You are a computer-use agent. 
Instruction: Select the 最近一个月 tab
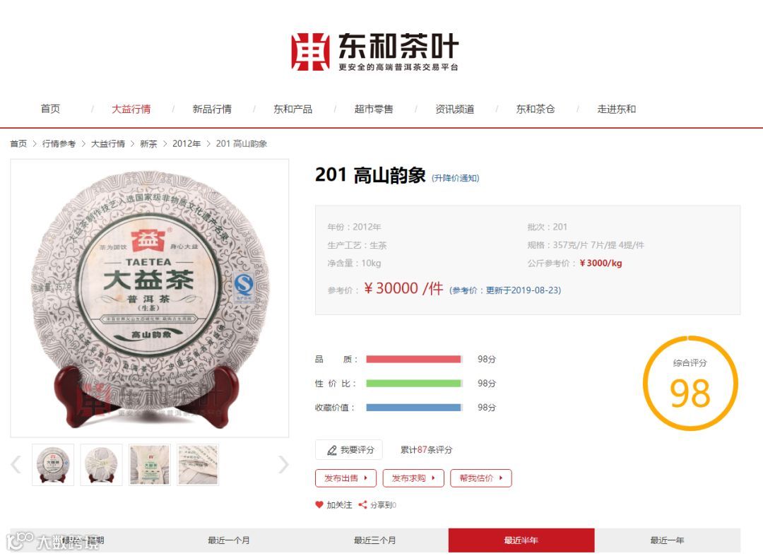click(x=229, y=540)
